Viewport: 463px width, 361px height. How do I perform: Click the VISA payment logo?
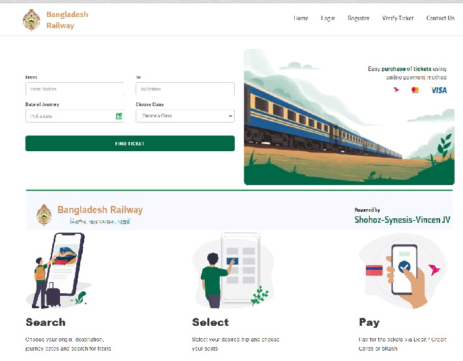439,90
